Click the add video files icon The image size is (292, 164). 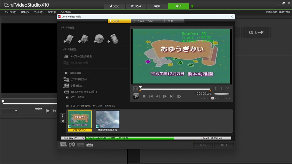click(68, 39)
